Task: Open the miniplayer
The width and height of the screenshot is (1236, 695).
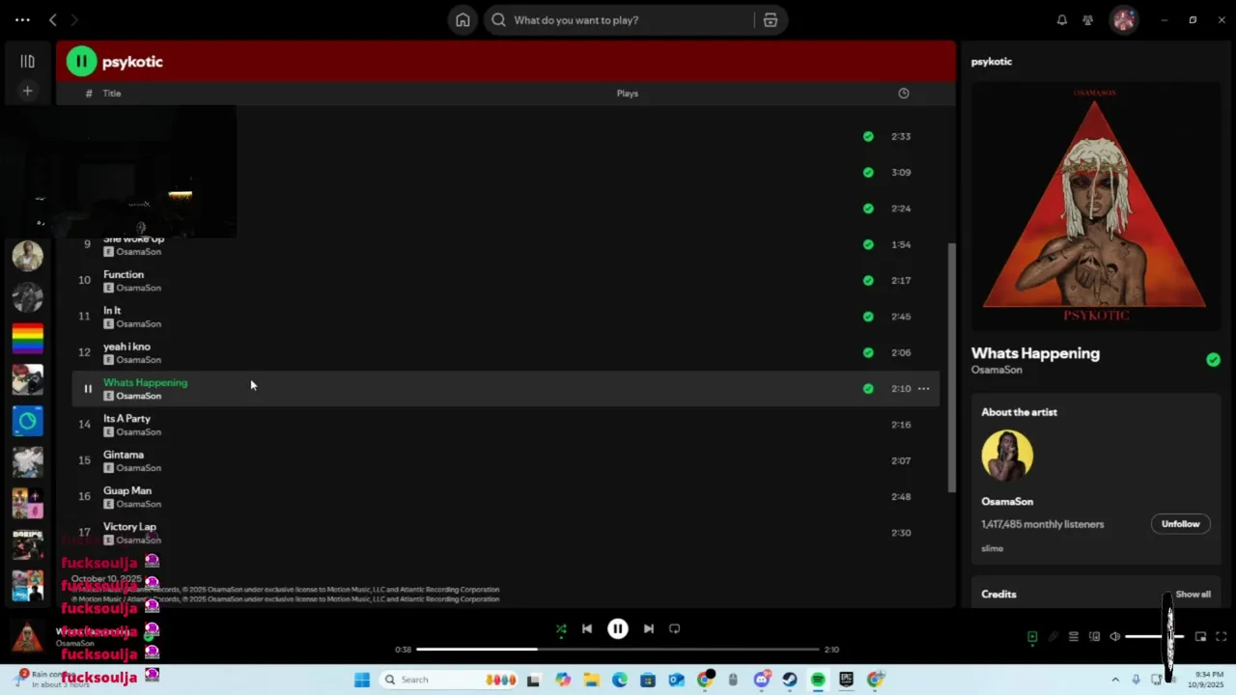Action: tap(1201, 637)
